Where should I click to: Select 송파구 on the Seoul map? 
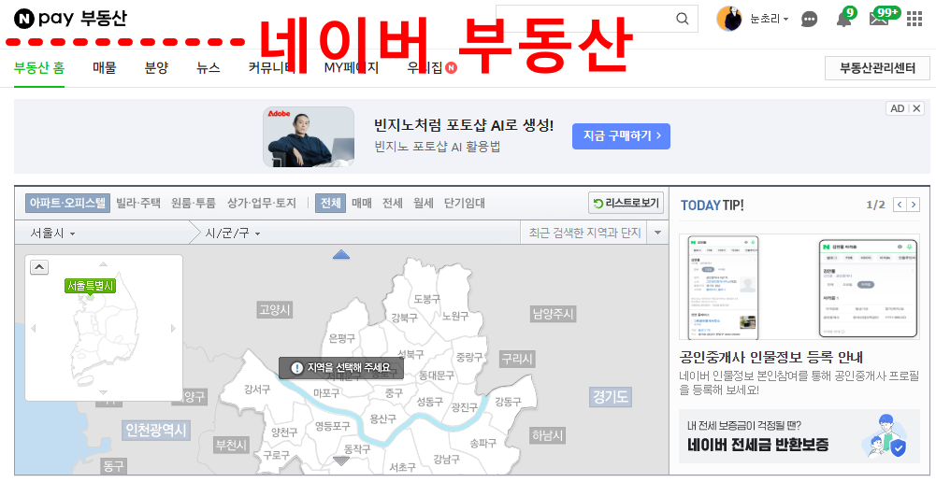click(x=482, y=443)
